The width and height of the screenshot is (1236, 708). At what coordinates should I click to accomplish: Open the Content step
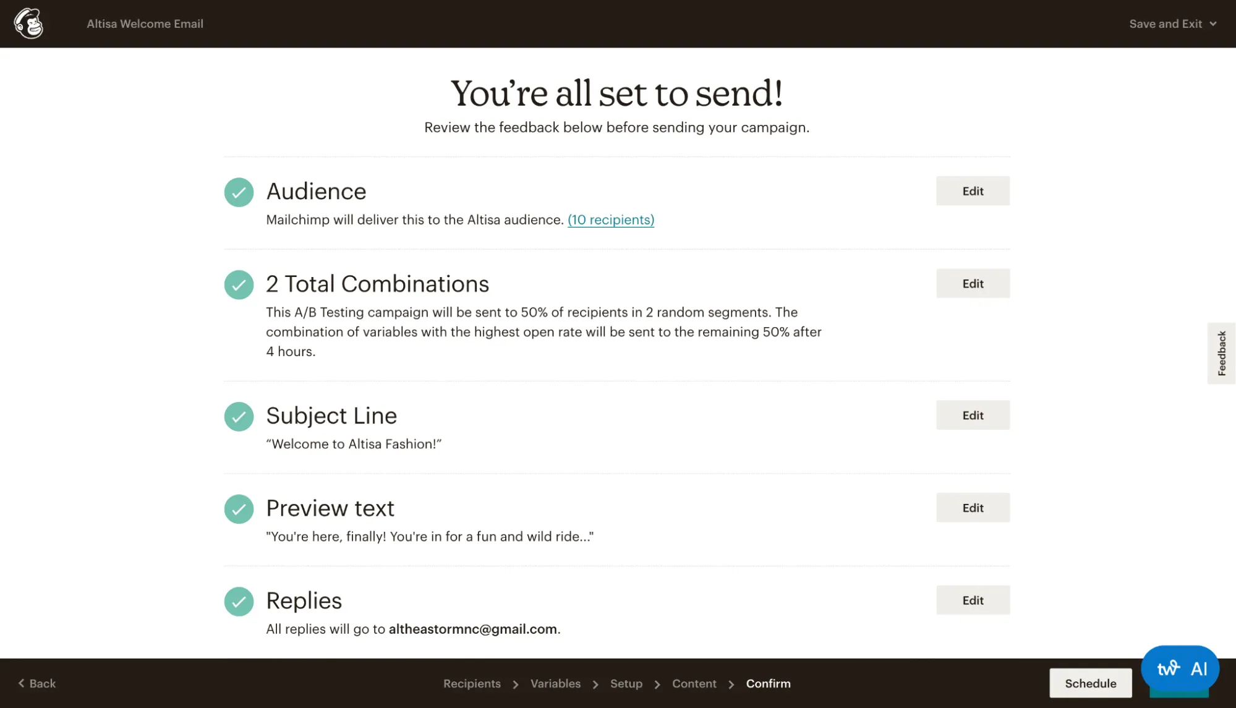(x=694, y=683)
